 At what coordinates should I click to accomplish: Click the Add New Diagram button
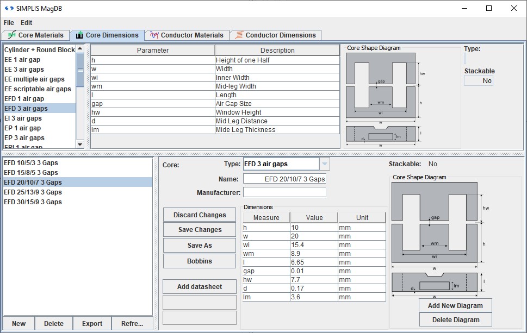click(x=455, y=306)
